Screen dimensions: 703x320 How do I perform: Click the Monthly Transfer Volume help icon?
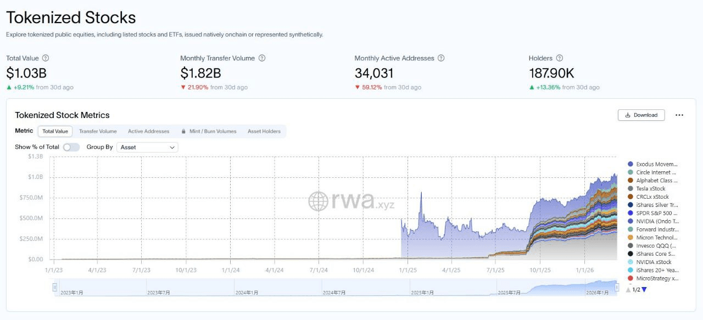262,58
